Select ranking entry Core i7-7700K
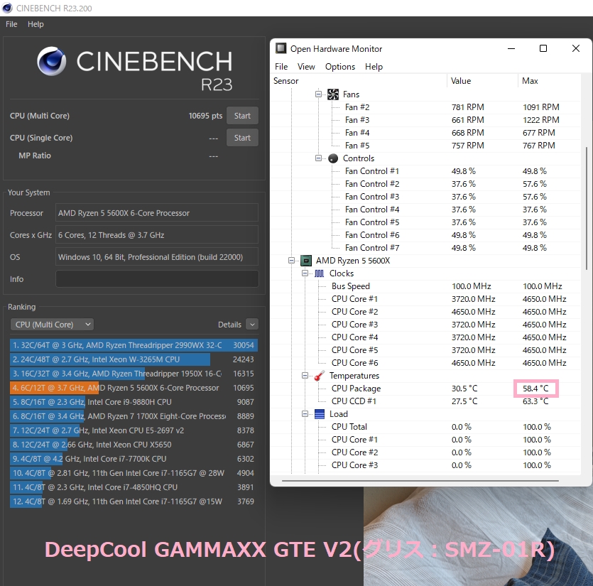Viewport: 593px width, 586px height. coord(134,459)
